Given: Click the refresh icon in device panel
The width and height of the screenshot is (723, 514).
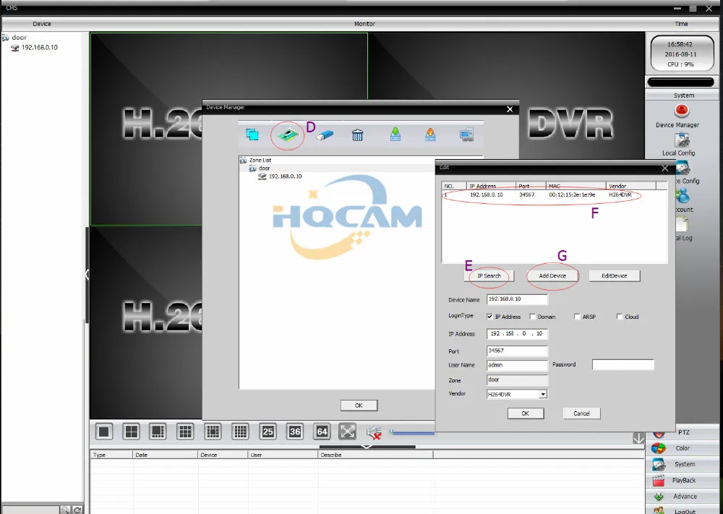Looking at the screenshot, I should pos(77,510).
